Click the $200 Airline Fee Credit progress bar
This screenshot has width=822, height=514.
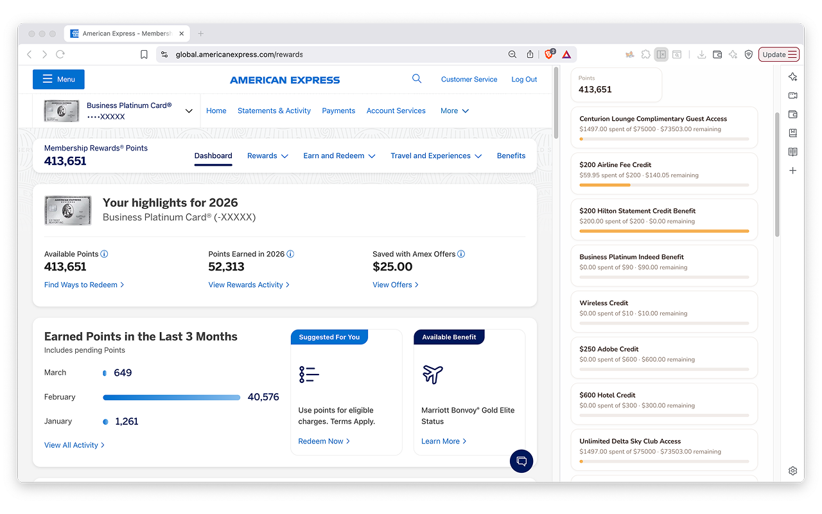(x=664, y=185)
